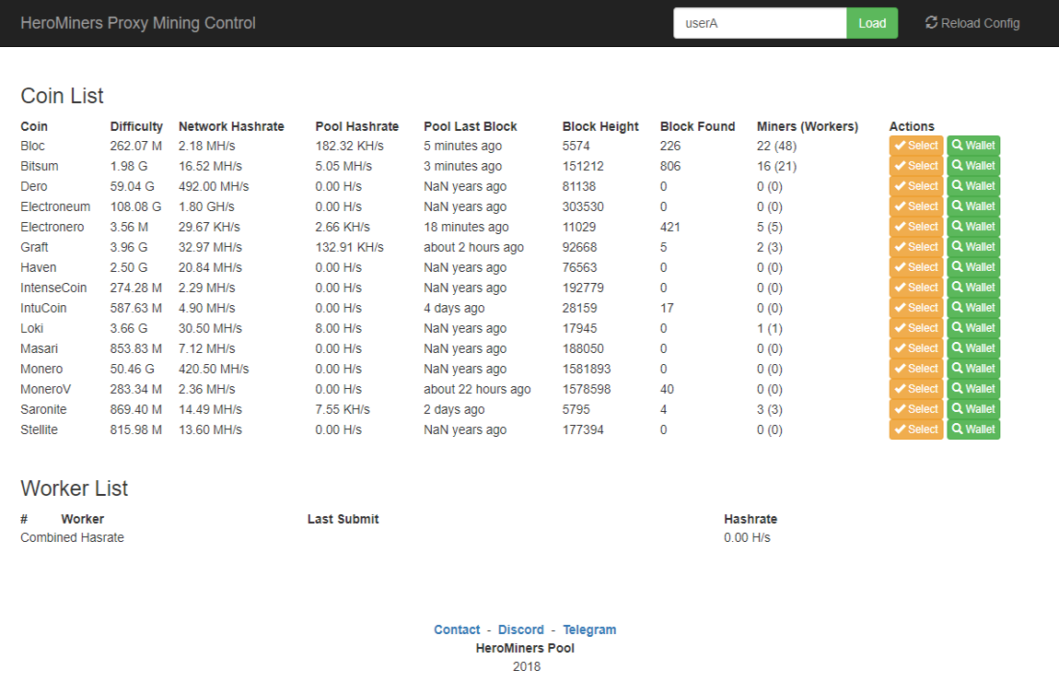This screenshot has height=694, width=1059.
Task: Select Electronero coin
Action: click(x=916, y=227)
